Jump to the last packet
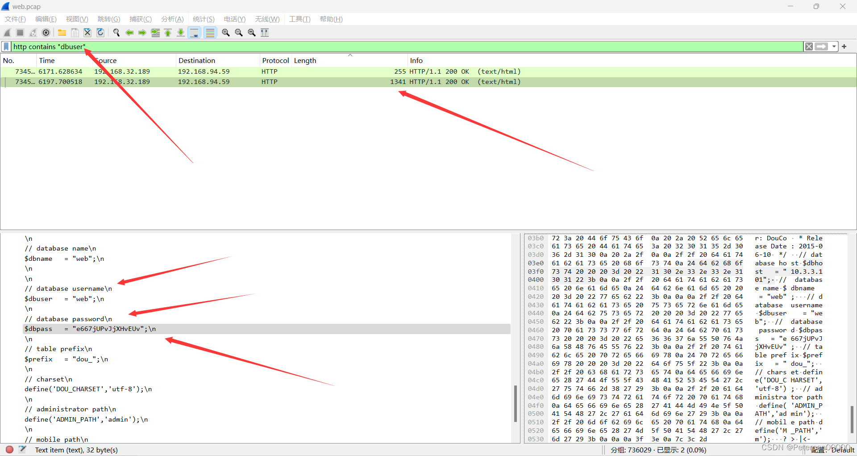The height and width of the screenshot is (456, 857). click(181, 33)
